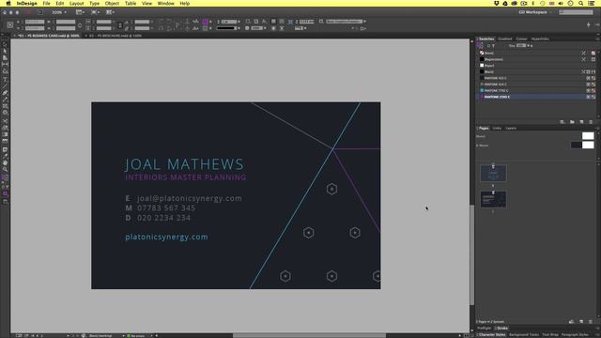Image resolution: width=601 pixels, height=338 pixels.
Task: Open the zoom level dropdown
Action: [59, 12]
